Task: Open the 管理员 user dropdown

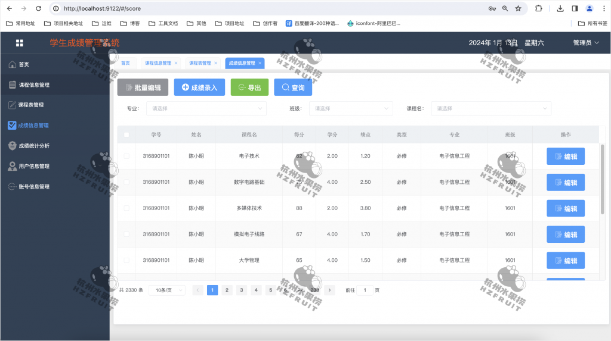Action: (586, 43)
